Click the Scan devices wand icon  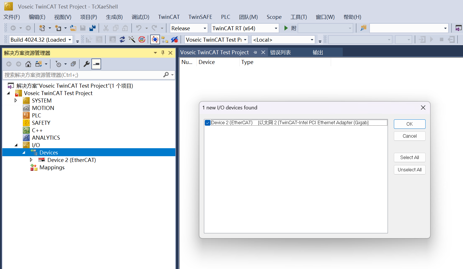[x=132, y=39]
